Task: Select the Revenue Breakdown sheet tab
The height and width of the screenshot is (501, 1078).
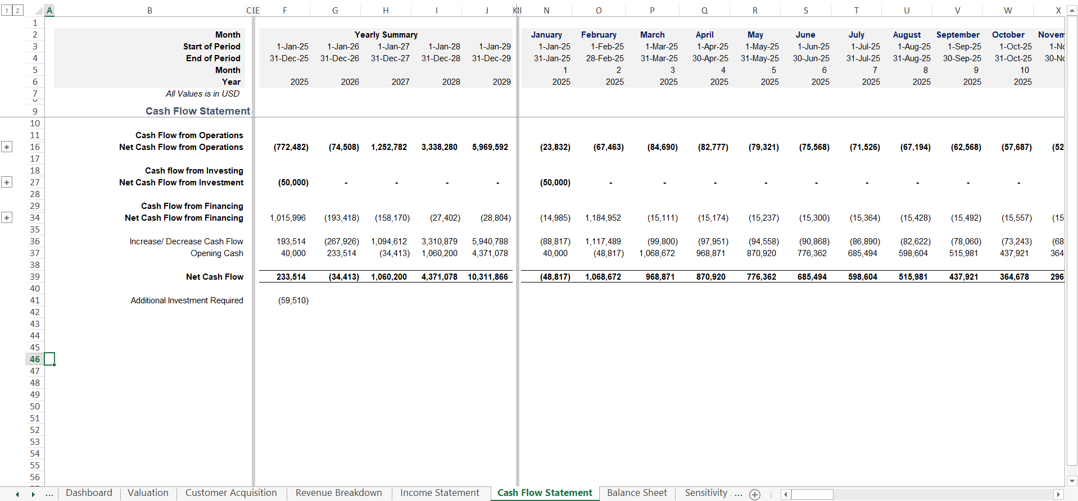Action: pos(338,493)
